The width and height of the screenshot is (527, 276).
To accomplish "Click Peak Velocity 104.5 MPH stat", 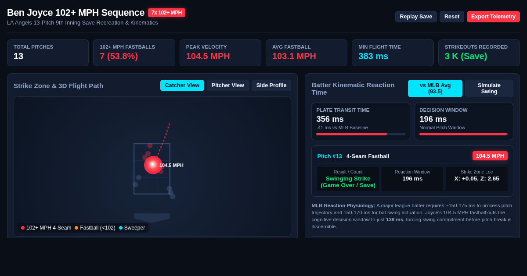I will tap(208, 56).
